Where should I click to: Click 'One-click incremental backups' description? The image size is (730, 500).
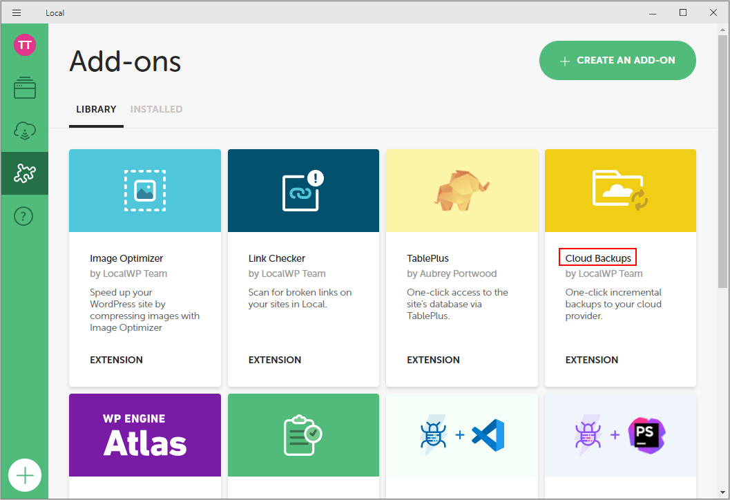pyautogui.click(x=613, y=304)
